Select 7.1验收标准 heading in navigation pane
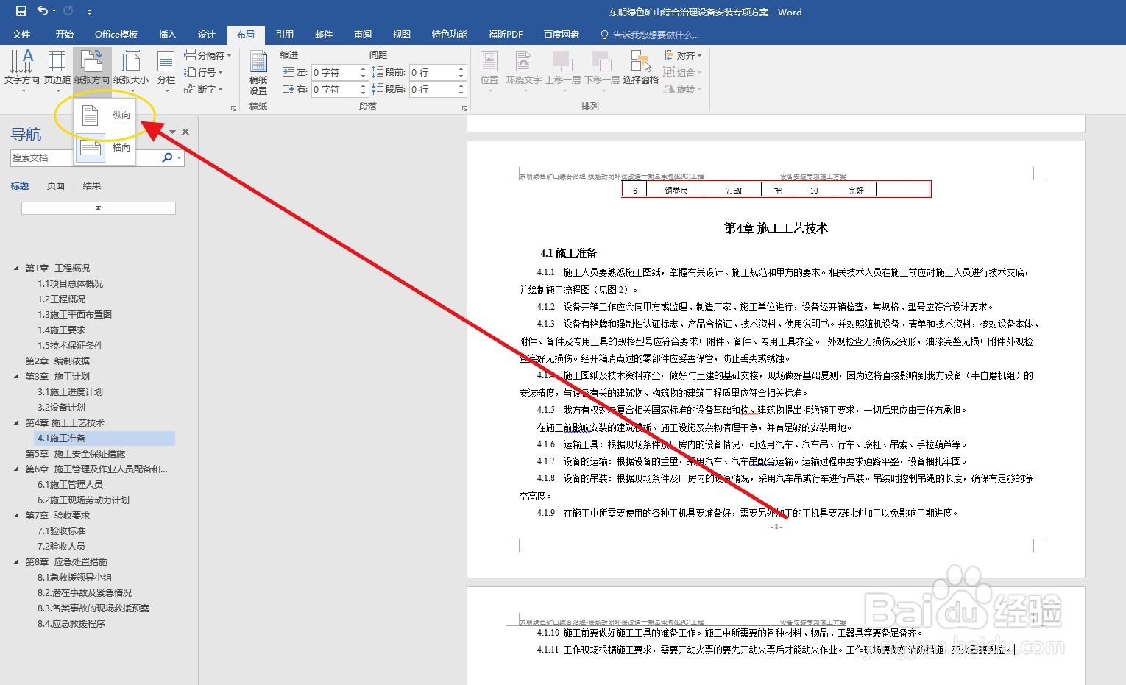1126x685 pixels. coord(62,530)
